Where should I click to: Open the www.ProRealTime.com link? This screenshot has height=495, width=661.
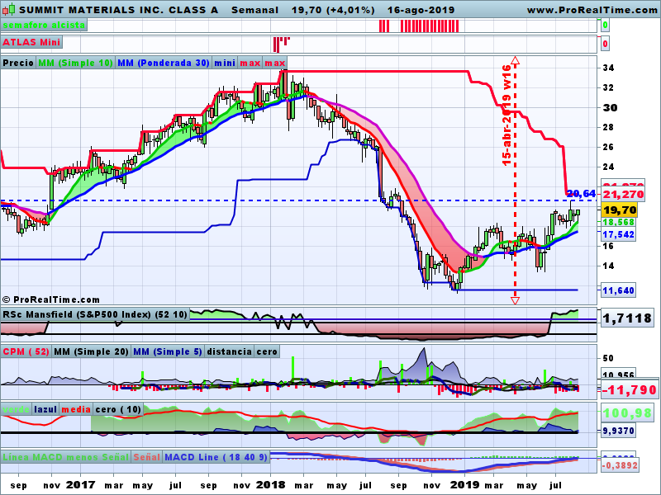tap(592, 10)
